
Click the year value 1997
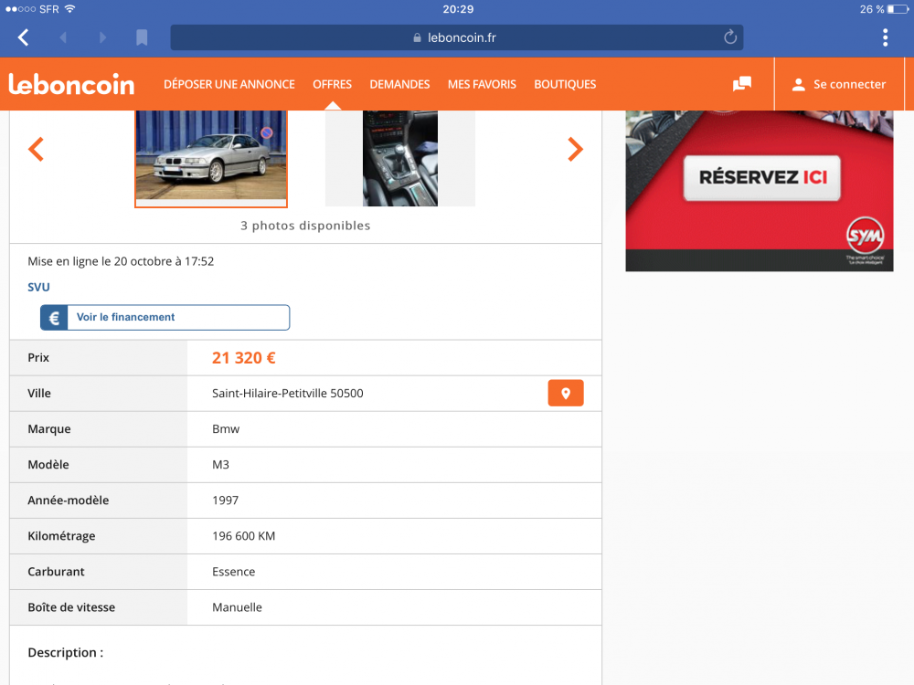225,501
